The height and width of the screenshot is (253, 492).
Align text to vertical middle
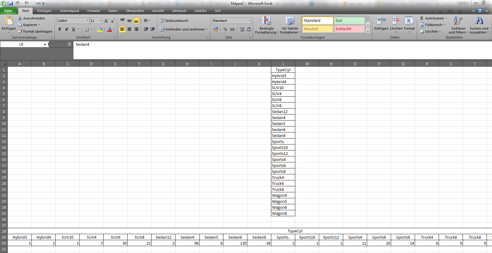pos(129,21)
